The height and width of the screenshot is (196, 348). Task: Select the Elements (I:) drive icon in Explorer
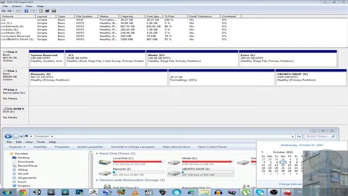105,173
